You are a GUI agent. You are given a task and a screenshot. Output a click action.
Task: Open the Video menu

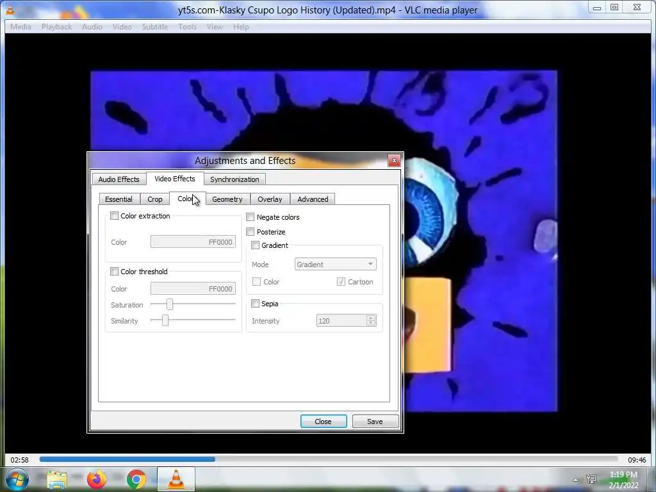(122, 27)
